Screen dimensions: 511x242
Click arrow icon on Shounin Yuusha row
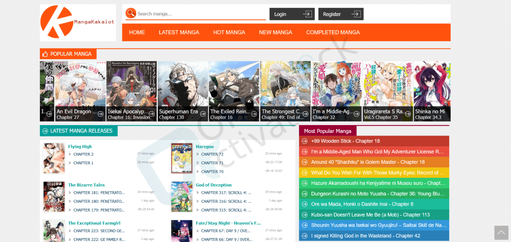point(304,225)
